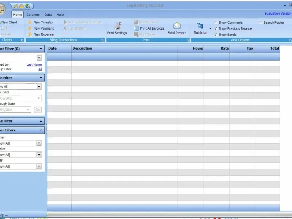Viewport: 292px width, 219px height.
Task: Sort by the Total column header
Action: click(x=267, y=49)
